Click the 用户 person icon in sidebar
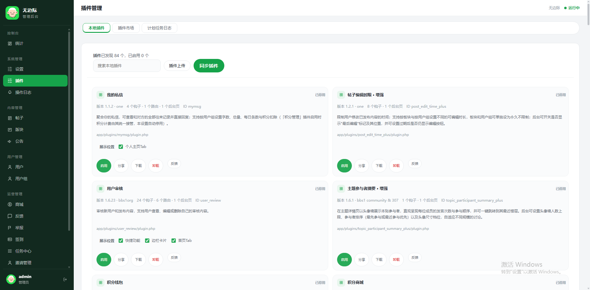Screen dimensions: 590x290 [10, 167]
